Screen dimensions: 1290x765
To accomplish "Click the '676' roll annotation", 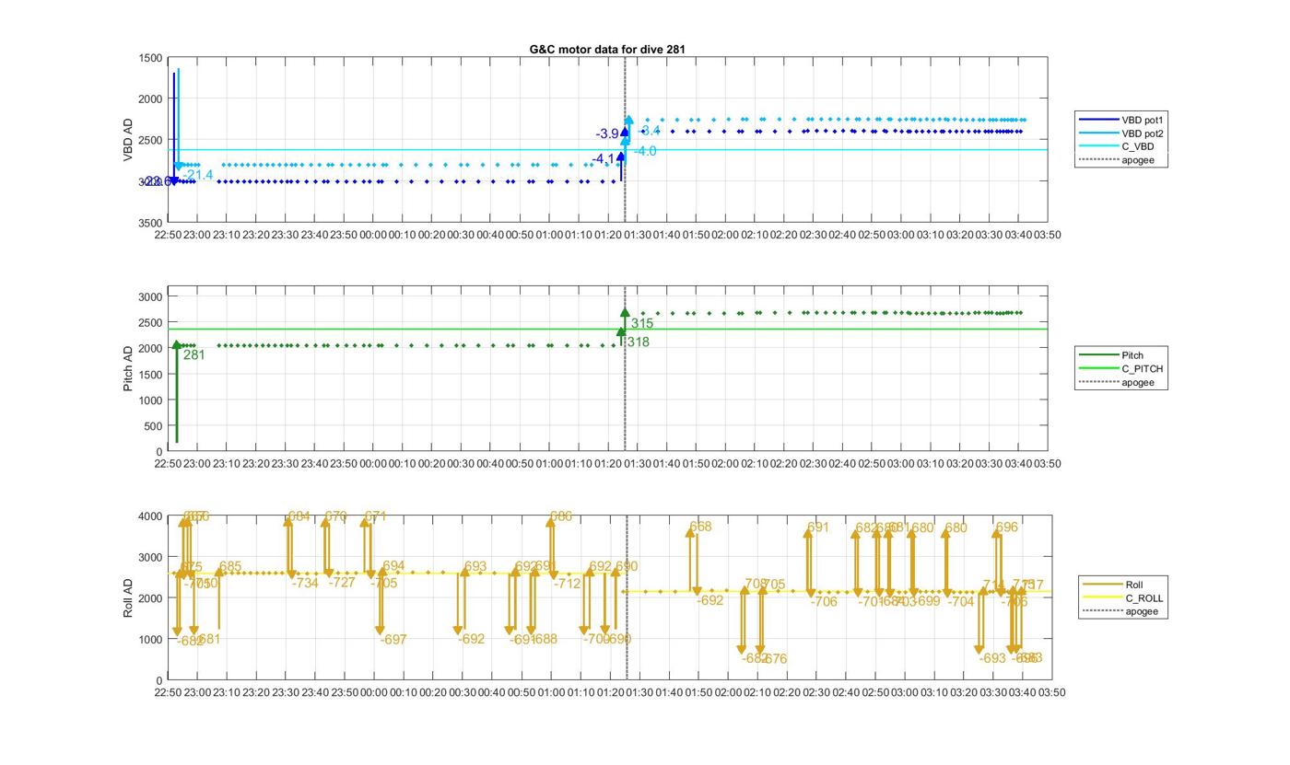I will 776,659.
